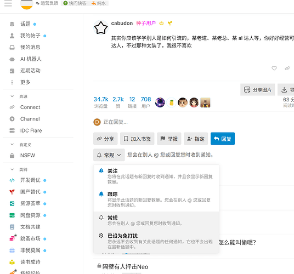The width and height of the screenshot is (294, 274).
Task: Open the 网盘资源 category
Action: [30, 215]
